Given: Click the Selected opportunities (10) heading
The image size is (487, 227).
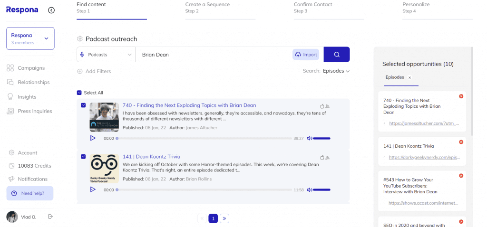Looking at the screenshot, I should [x=418, y=64].
